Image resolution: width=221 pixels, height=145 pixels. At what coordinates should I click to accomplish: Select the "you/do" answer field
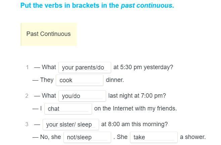pyautogui.click(x=82, y=96)
